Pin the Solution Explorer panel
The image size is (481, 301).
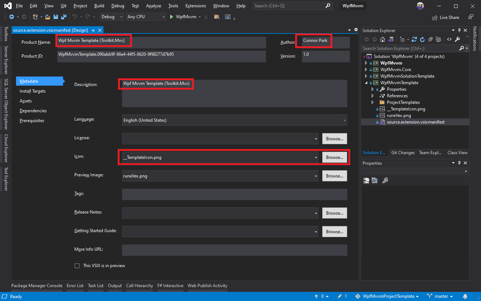click(459, 31)
